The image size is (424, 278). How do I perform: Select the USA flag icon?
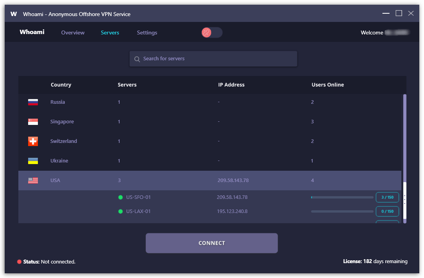tap(33, 180)
